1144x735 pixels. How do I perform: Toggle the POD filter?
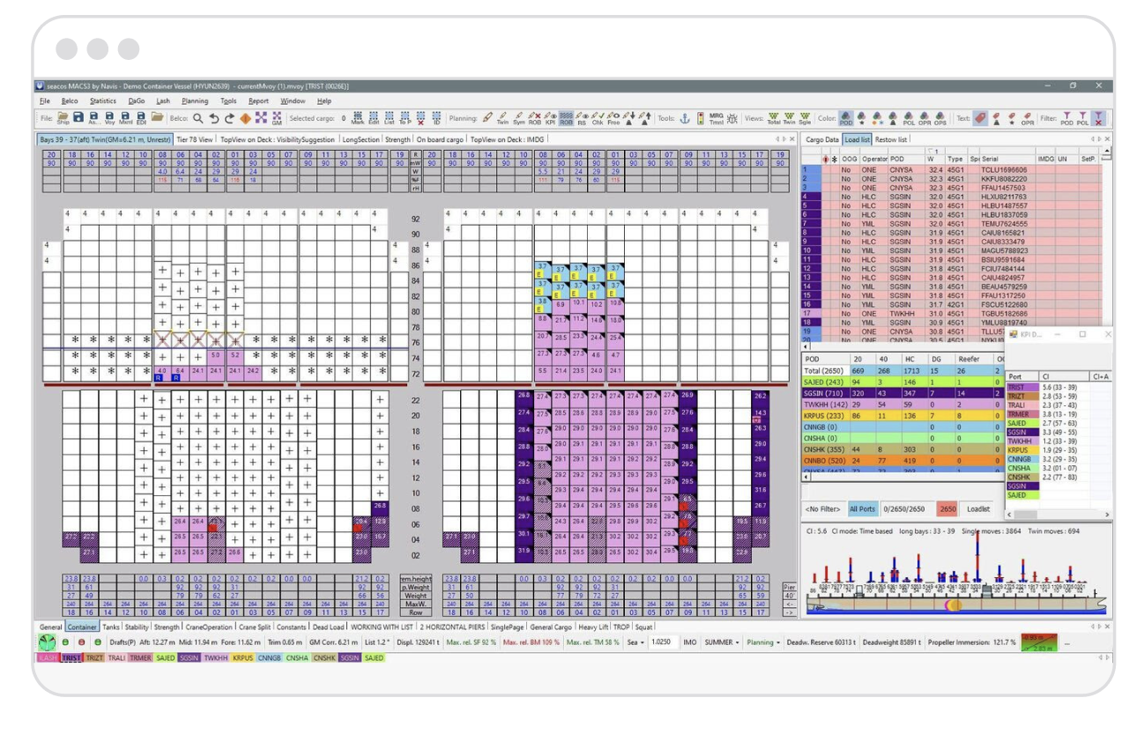point(1067,117)
